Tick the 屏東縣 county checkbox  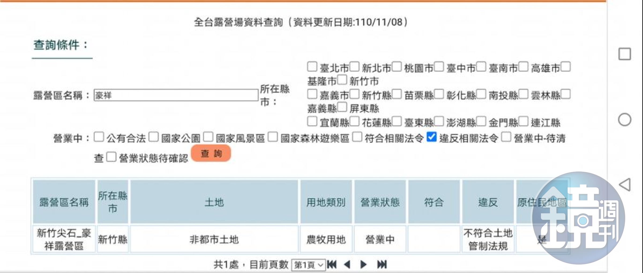click(x=342, y=107)
